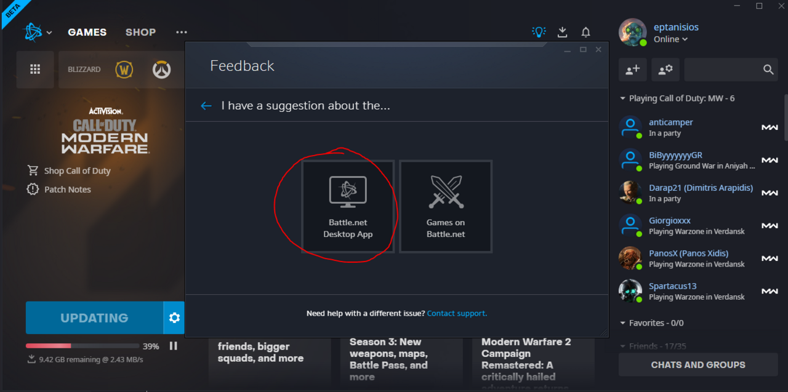Click the MW game icon beside Spartacus13

[x=770, y=291]
